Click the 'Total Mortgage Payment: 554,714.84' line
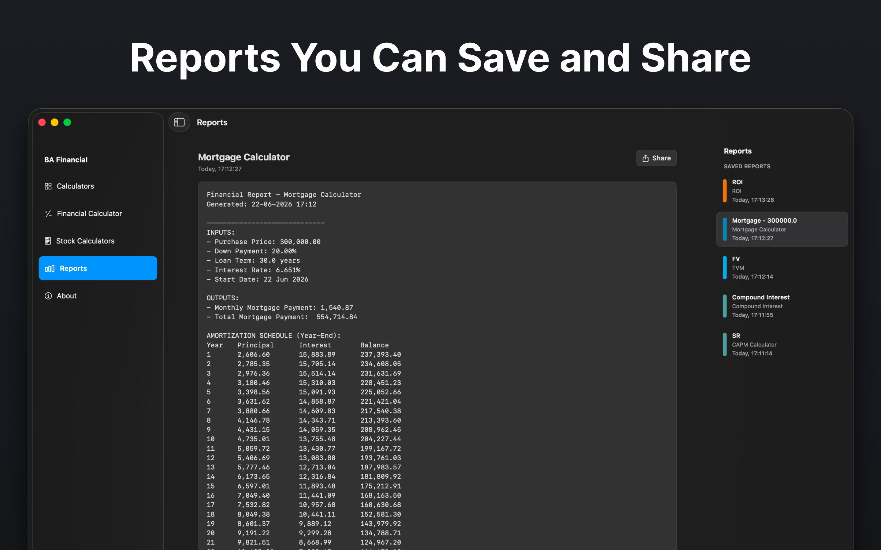This screenshot has height=550, width=881. pyautogui.click(x=282, y=317)
